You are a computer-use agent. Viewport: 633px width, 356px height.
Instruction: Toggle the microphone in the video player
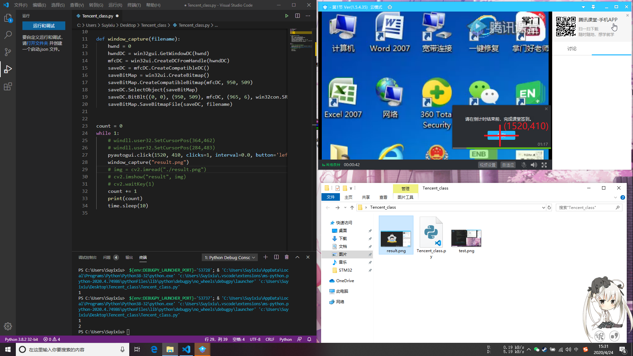(524, 165)
